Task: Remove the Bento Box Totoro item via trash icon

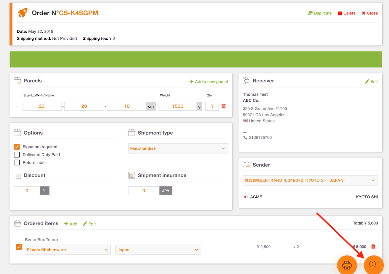Action: pyautogui.click(x=373, y=246)
